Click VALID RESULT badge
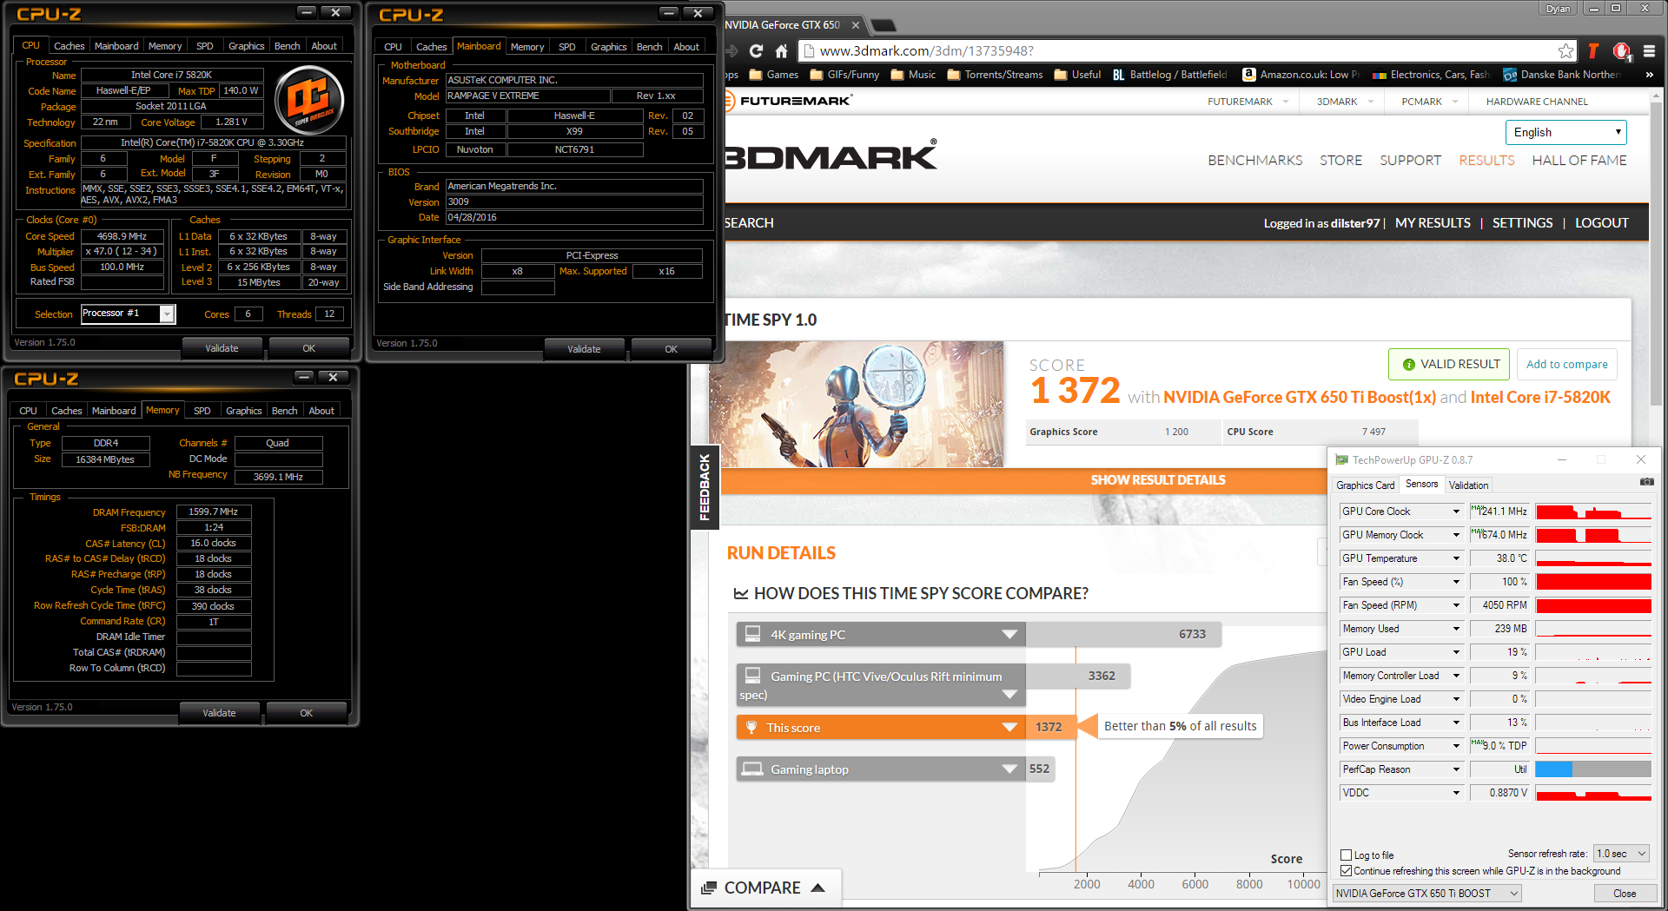Screen dimensions: 1668x911 (1448, 364)
